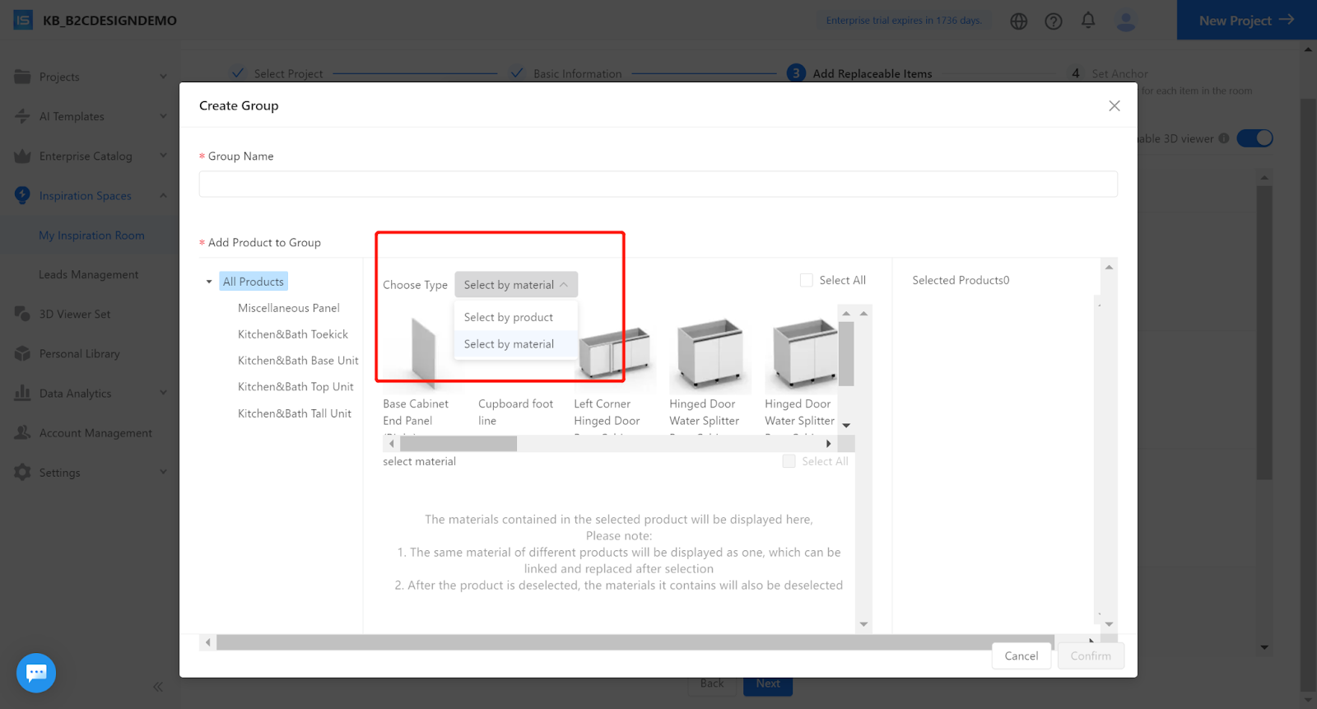Choose 'Select by material' from the list
The height and width of the screenshot is (709, 1317).
509,344
